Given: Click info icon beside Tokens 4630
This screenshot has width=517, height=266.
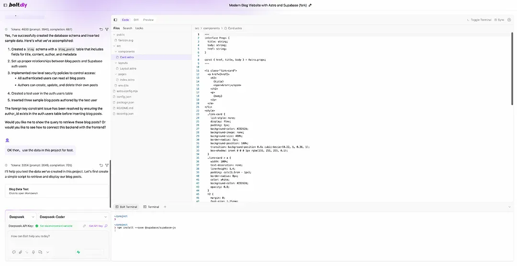Looking at the screenshot, I should pos(6,29).
